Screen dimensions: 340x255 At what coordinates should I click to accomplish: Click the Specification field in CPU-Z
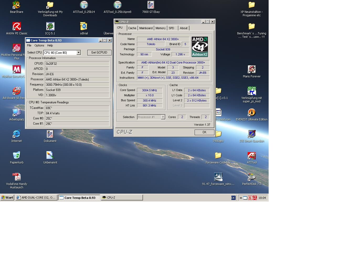[x=173, y=62]
